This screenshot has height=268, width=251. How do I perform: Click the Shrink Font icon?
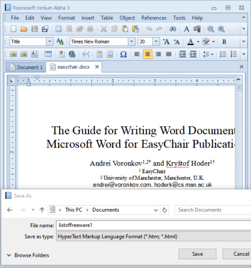[177, 42]
